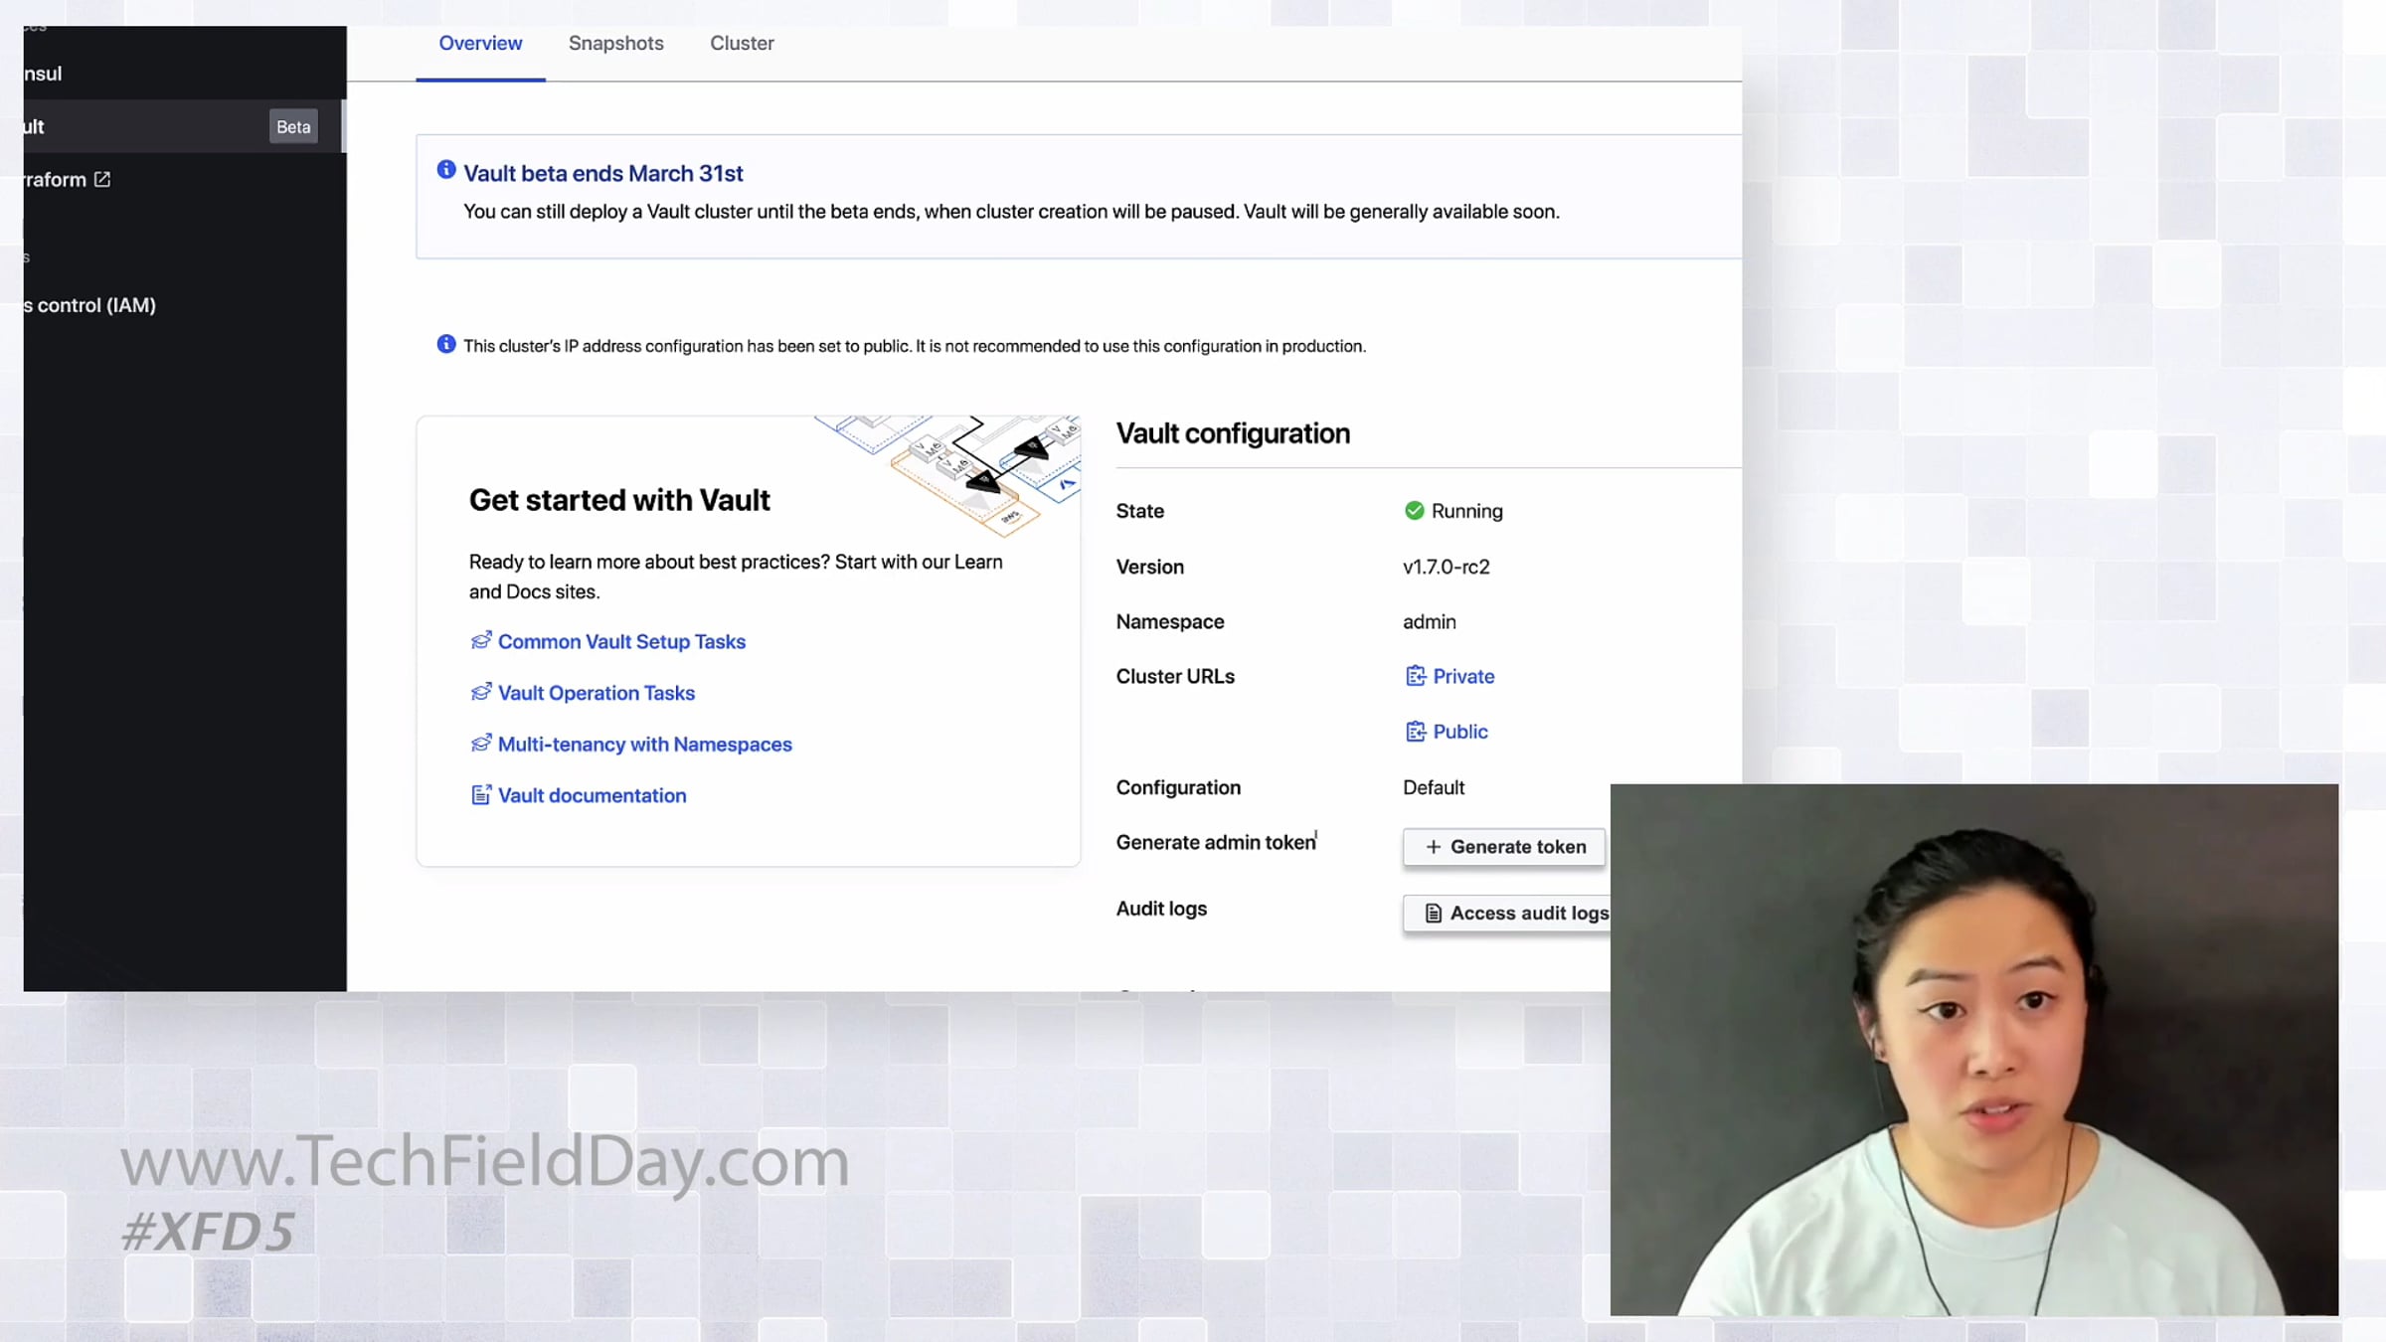Viewport: 2386px width, 1342px height.
Task: Click learn icon next to Common Vault Setup Tasks
Action: pyautogui.click(x=481, y=641)
